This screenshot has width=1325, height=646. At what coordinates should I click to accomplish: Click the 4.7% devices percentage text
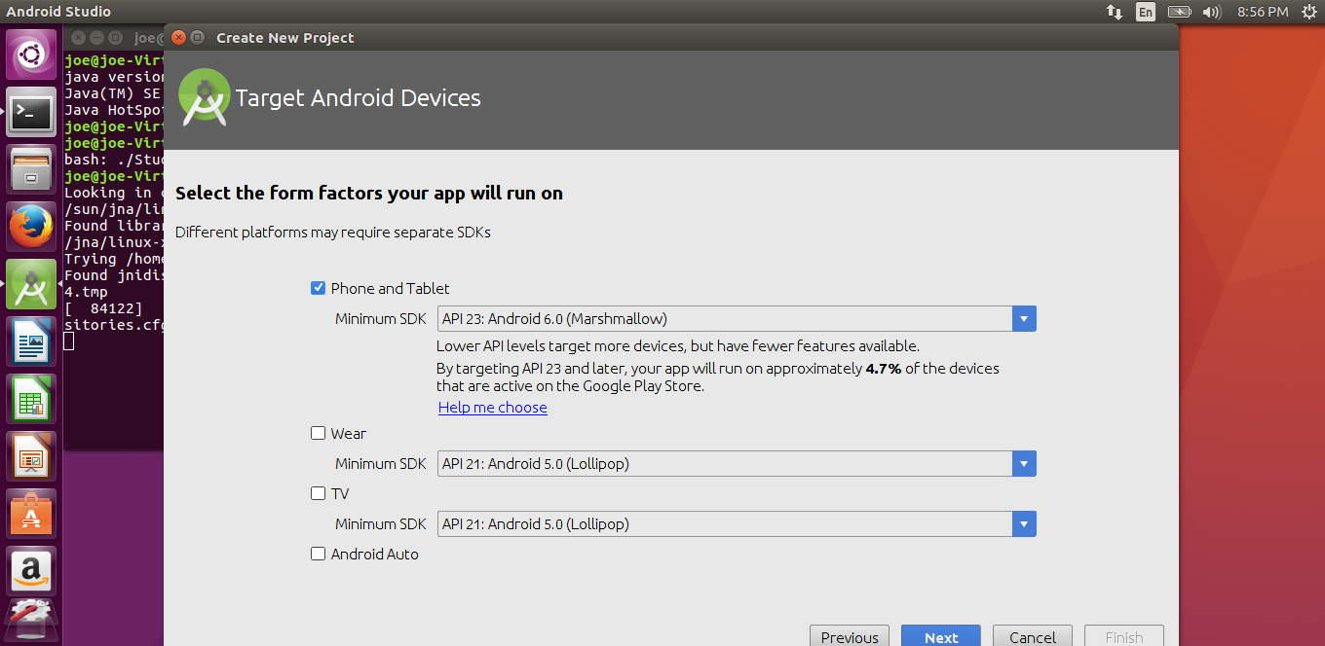[x=883, y=369]
